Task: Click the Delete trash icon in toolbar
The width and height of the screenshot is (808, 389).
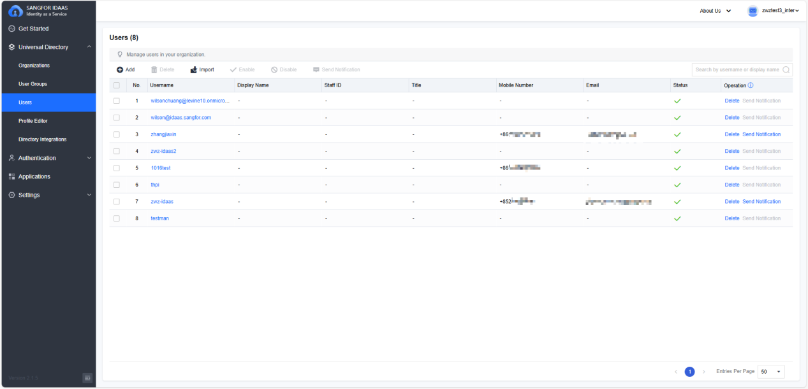Action: click(x=154, y=70)
